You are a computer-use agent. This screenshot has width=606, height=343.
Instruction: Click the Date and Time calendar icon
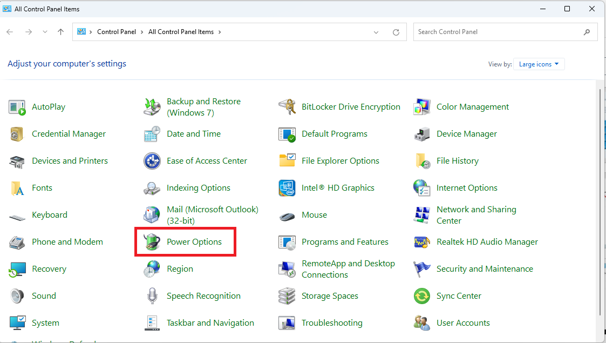(x=152, y=134)
